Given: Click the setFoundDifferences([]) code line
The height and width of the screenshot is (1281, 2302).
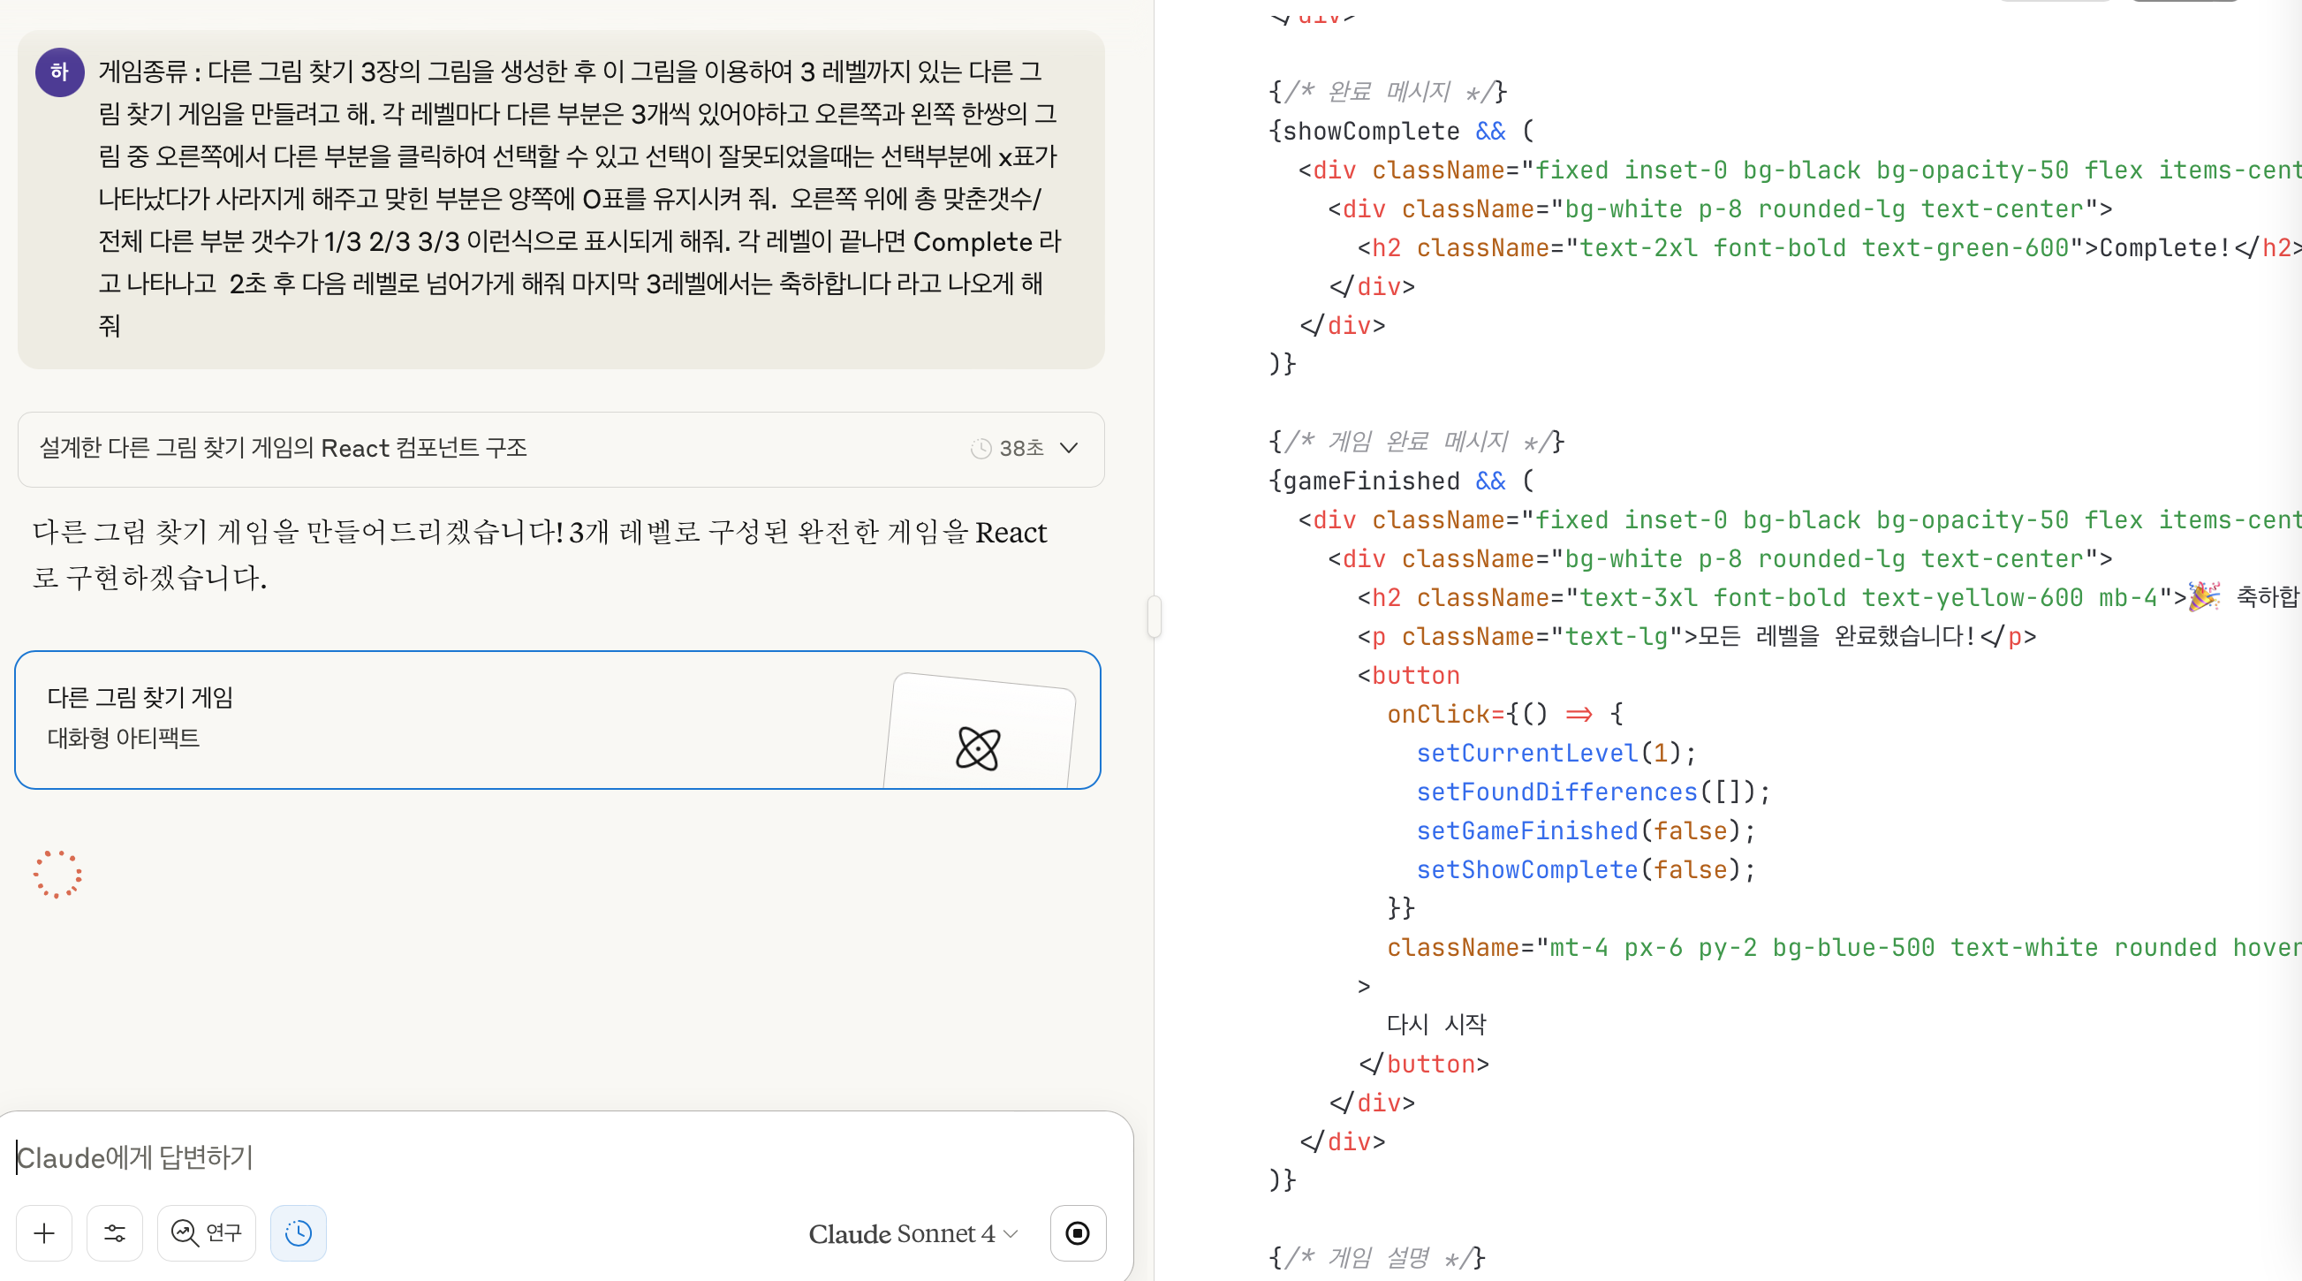Looking at the screenshot, I should coord(1593,792).
